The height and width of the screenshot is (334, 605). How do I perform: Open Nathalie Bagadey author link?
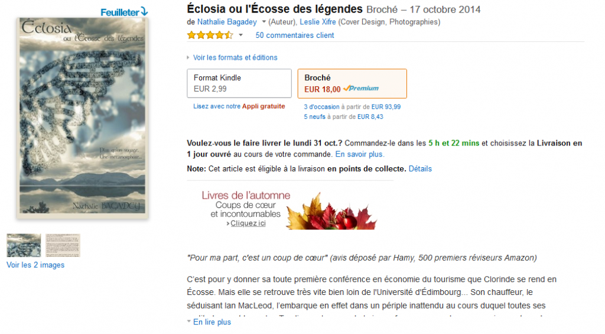227,22
